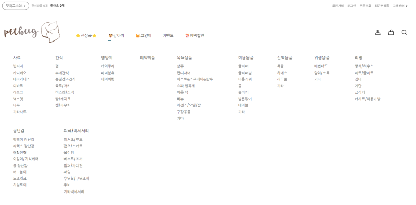
Task: Click the 에센스/오일/밤 link
Action: tap(189, 105)
